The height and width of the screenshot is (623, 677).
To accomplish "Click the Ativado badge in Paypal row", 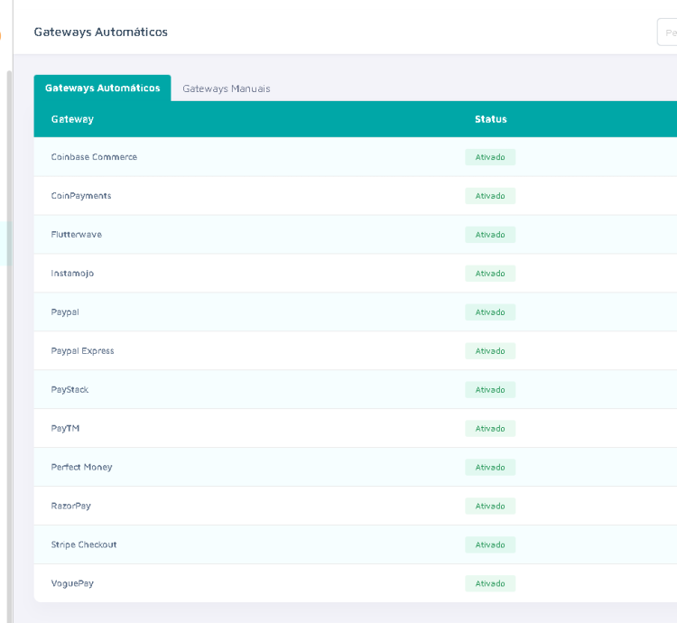I will pyautogui.click(x=490, y=312).
